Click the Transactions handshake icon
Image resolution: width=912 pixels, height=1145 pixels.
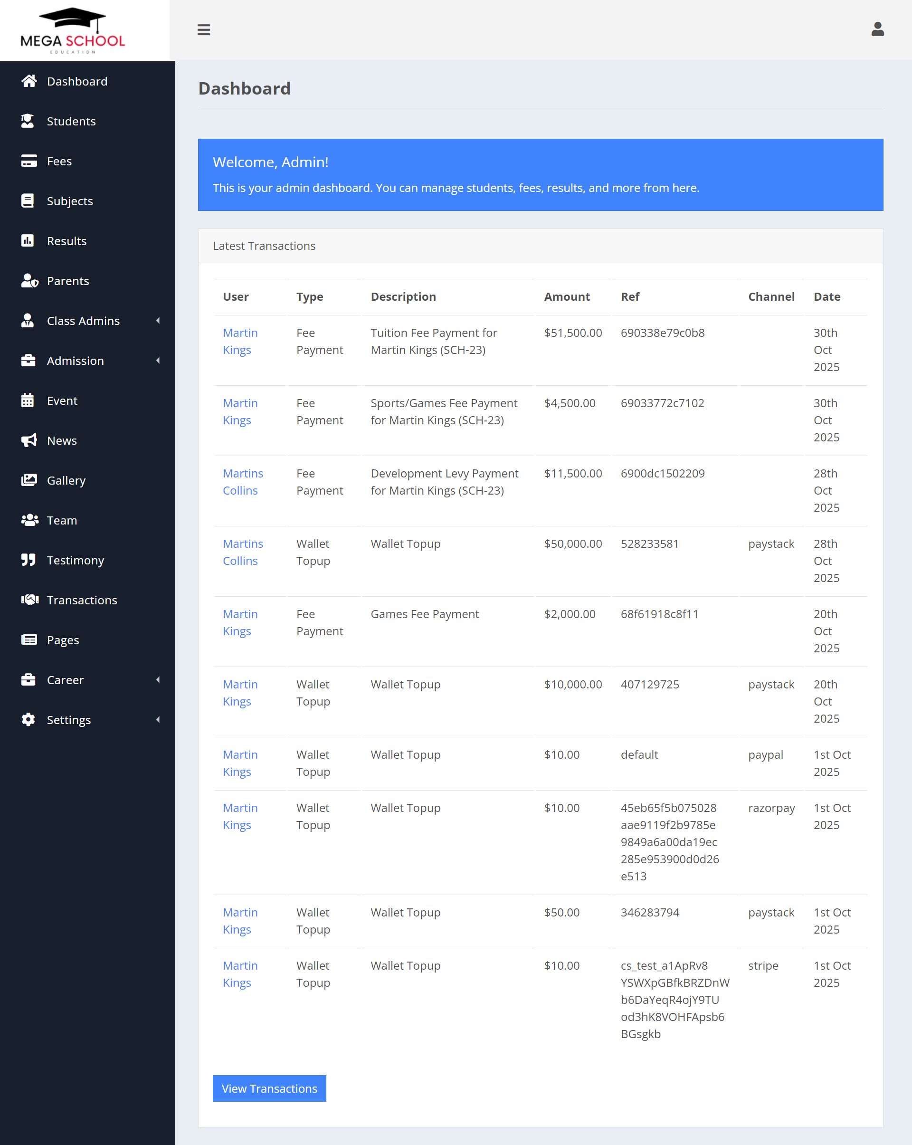click(x=30, y=600)
